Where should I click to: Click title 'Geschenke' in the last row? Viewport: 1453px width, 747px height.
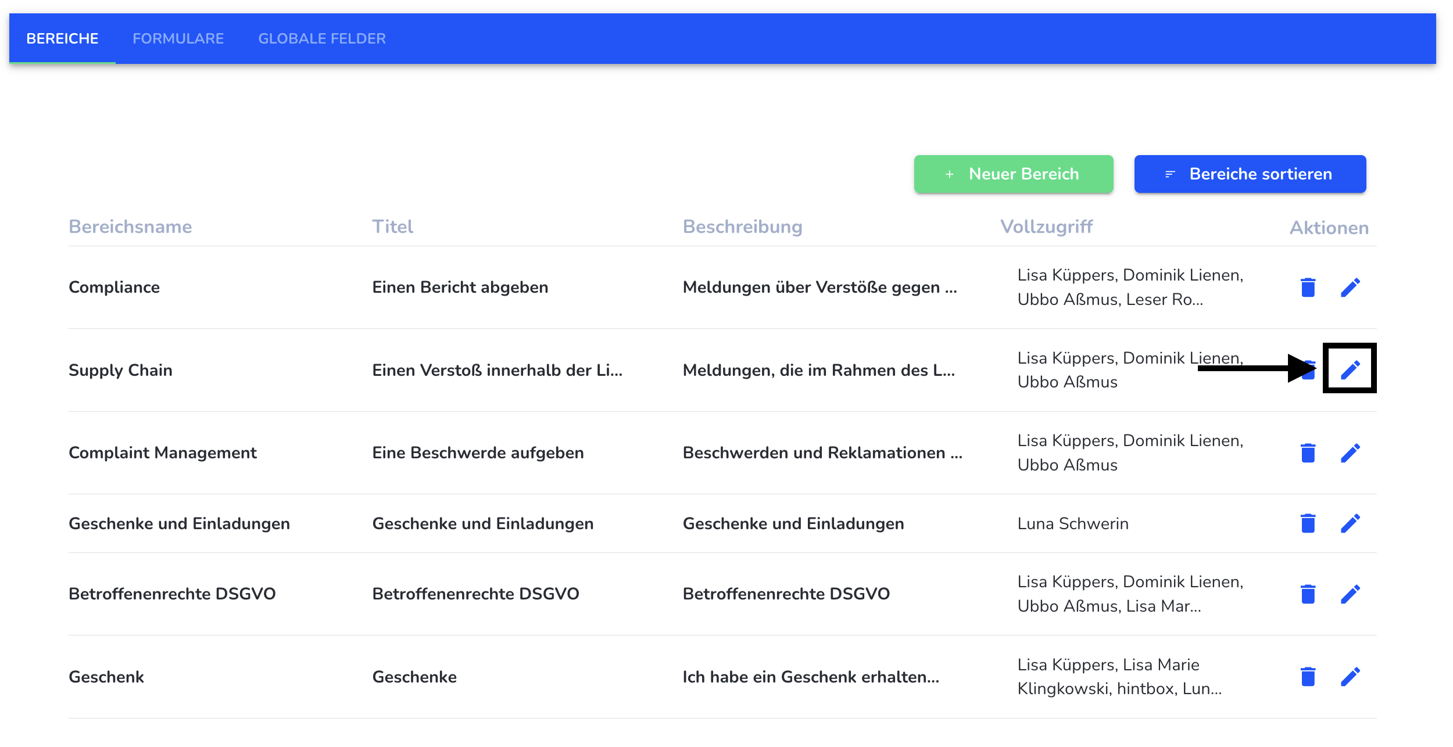click(414, 677)
